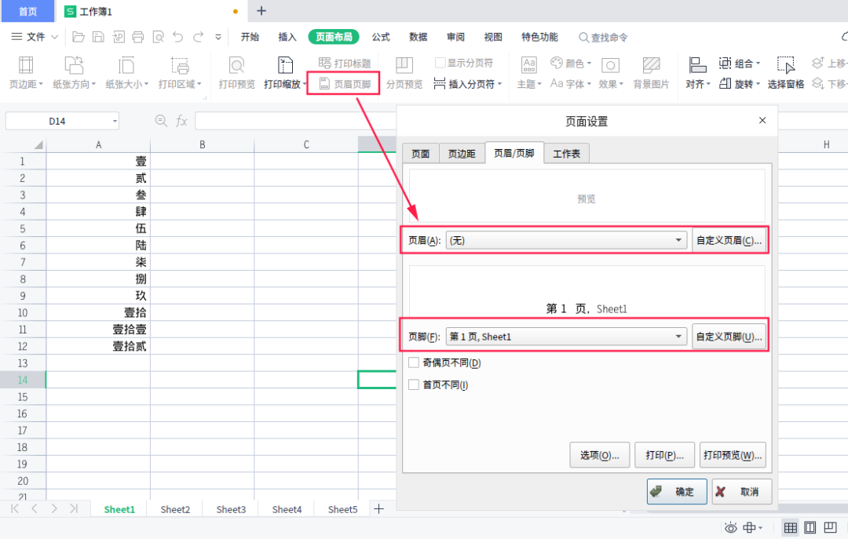
Task: Click 自定义页脚(U)... button
Action: [x=729, y=337]
